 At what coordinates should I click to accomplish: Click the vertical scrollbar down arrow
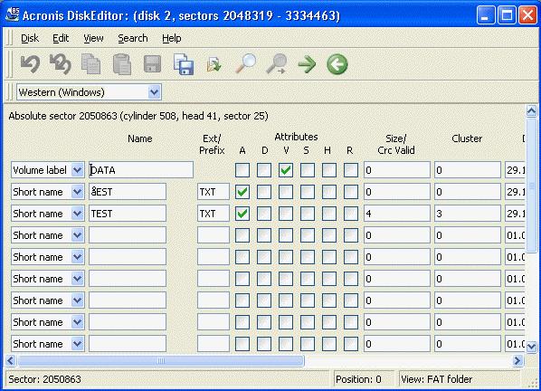[531, 346]
